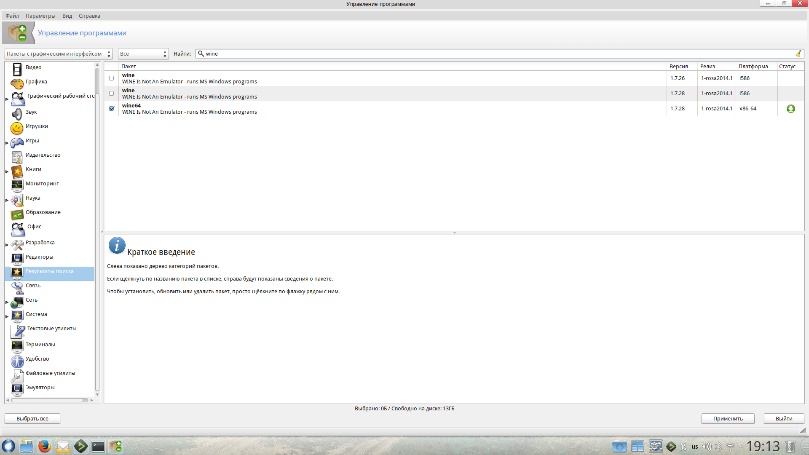The width and height of the screenshot is (809, 455).
Task: Click the category list horizontal scrollbar
Action: [x=47, y=400]
